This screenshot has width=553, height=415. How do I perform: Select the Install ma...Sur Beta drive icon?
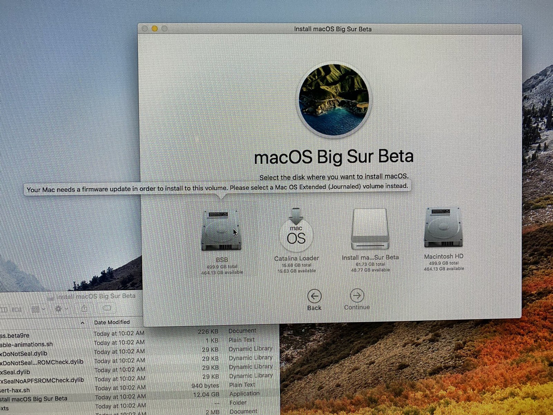[x=370, y=229]
